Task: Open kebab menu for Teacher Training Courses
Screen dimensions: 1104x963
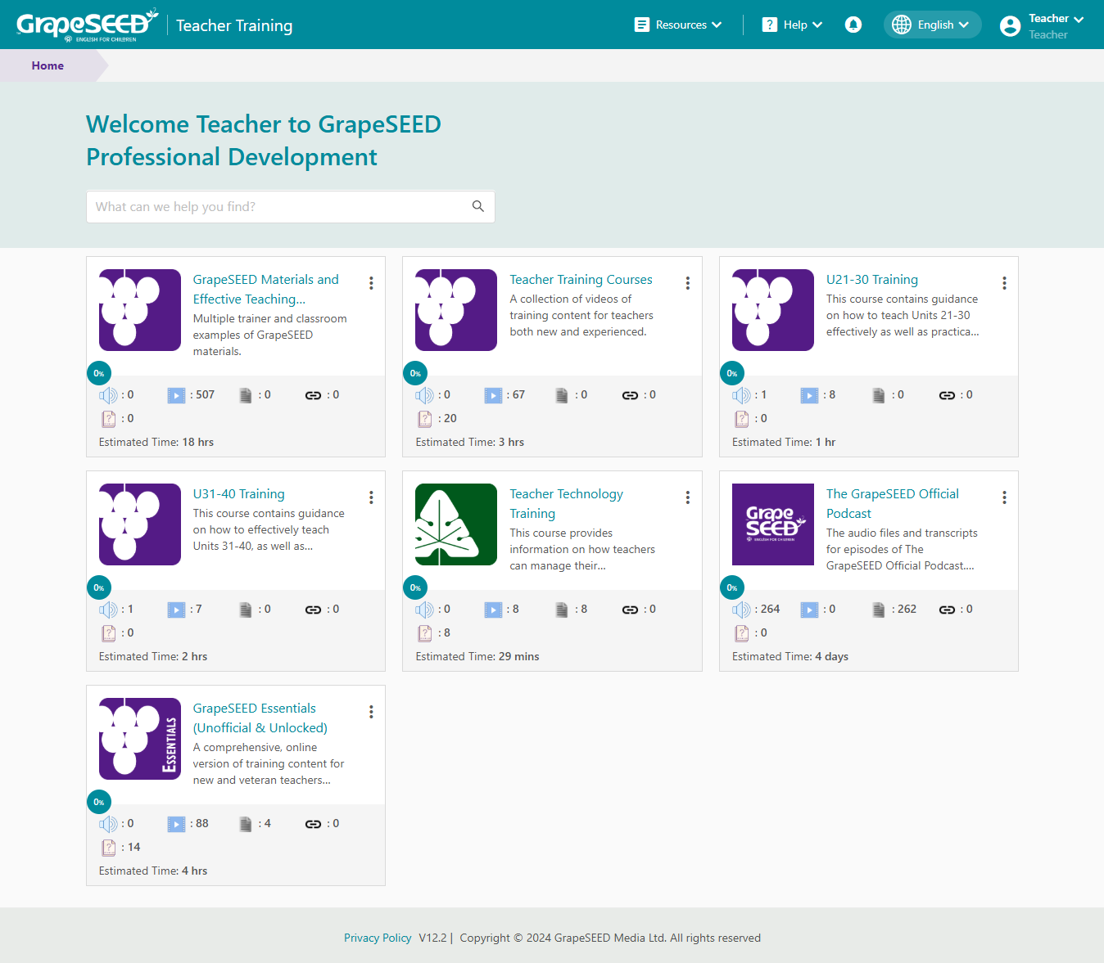Action: 688,283
